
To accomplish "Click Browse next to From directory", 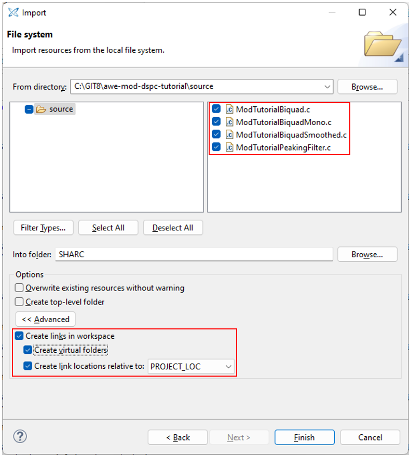I will (x=367, y=87).
